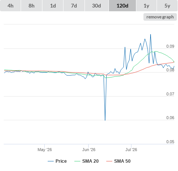Click the red SMA 50 legend marker
The image size is (178, 171).
pos(109,161)
